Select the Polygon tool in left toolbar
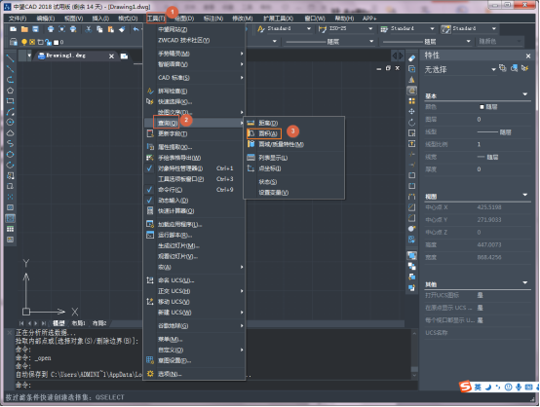Viewport: 540px width, 407px height. [x=10, y=91]
